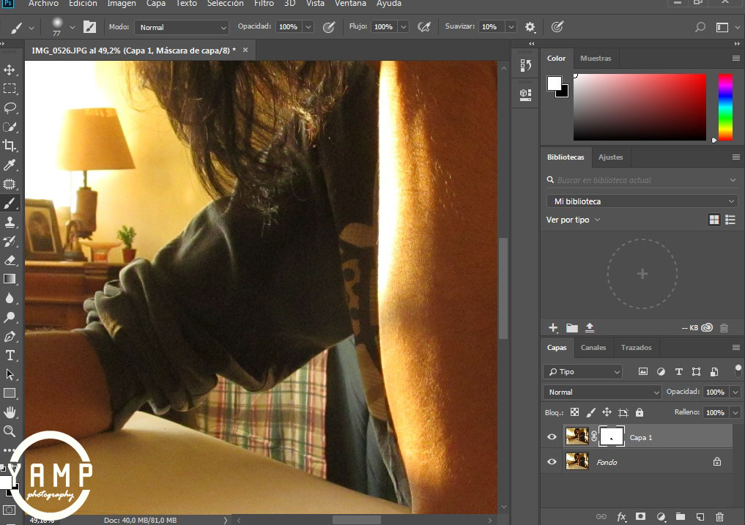745x525 pixels.
Task: Select the Lasso tool
Action: pyautogui.click(x=10, y=108)
